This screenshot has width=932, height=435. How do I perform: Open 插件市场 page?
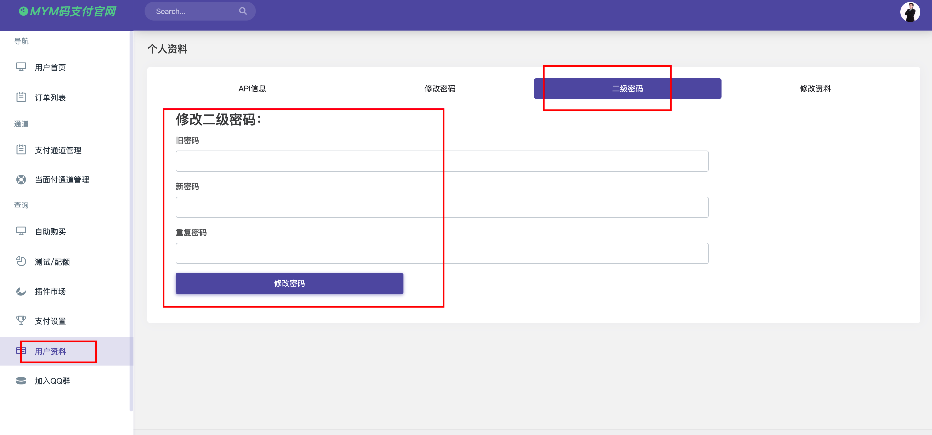pyautogui.click(x=50, y=291)
